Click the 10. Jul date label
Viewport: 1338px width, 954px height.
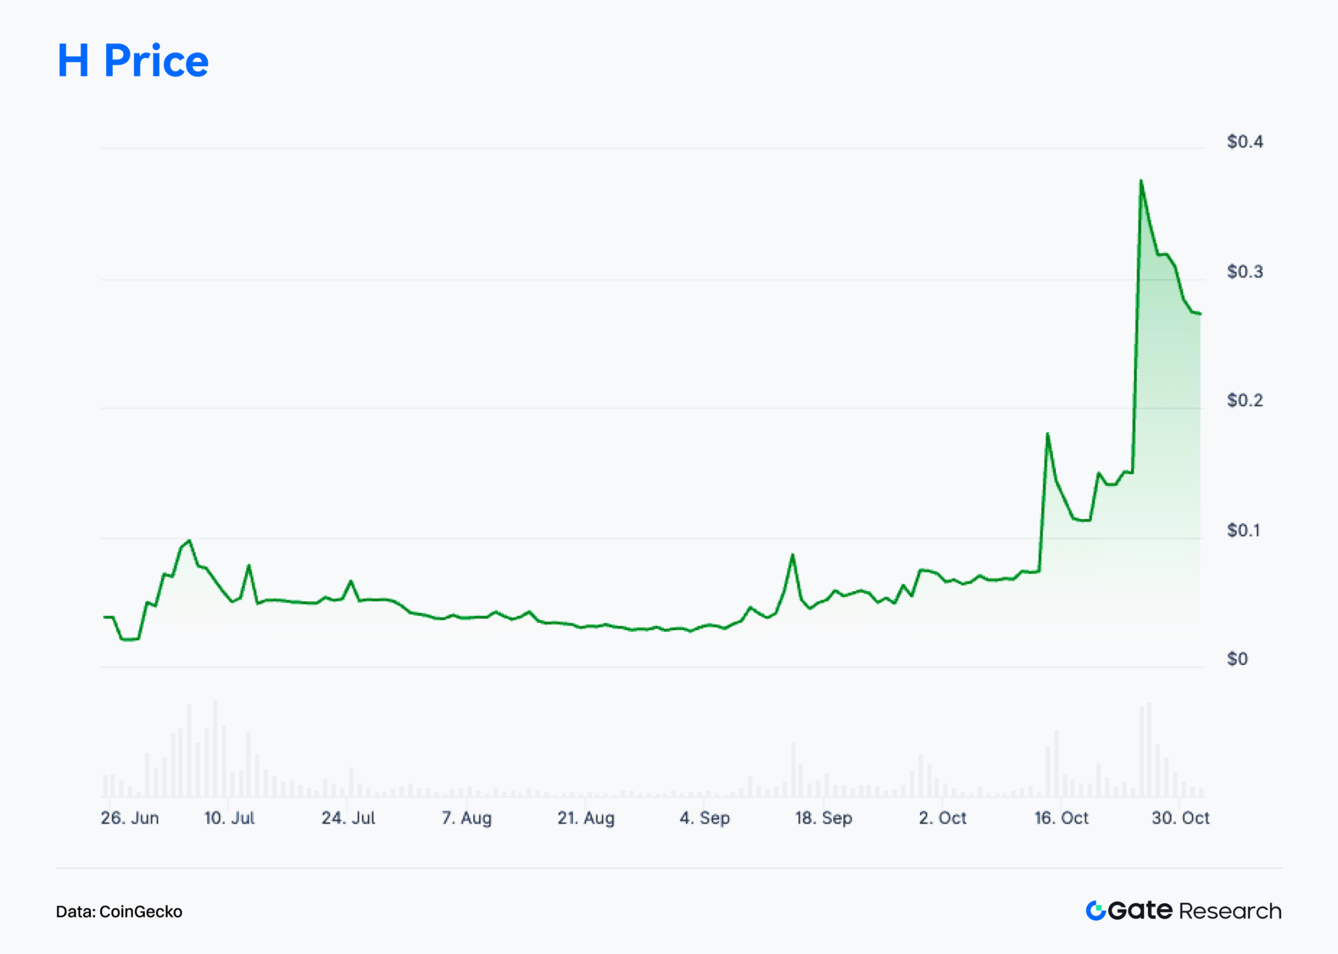point(229,818)
